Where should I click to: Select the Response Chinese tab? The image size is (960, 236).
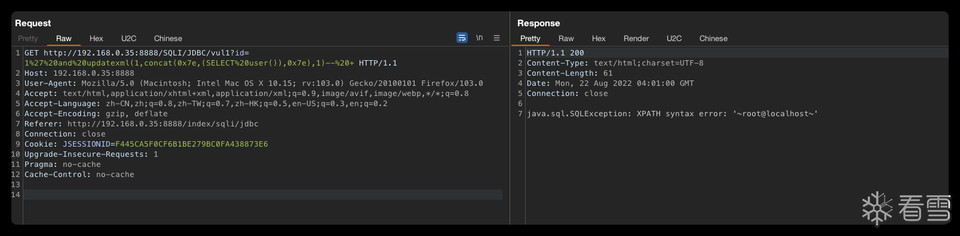(713, 38)
